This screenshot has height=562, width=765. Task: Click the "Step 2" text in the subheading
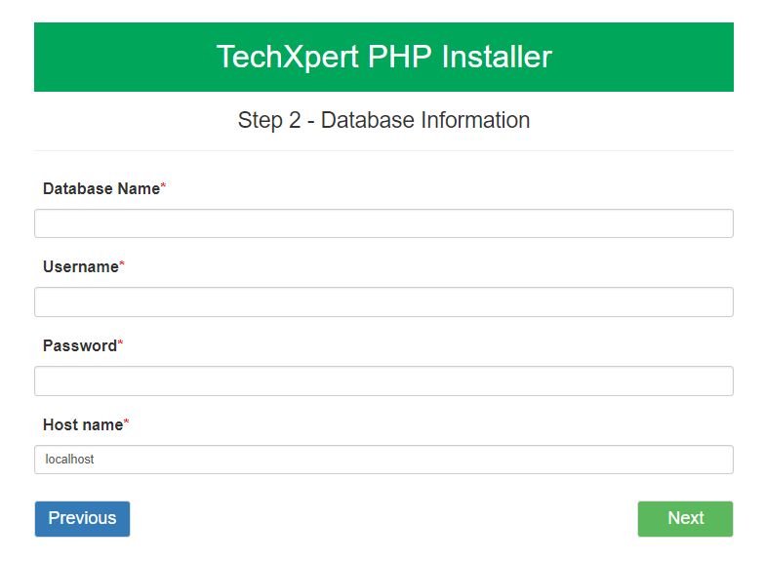(269, 121)
